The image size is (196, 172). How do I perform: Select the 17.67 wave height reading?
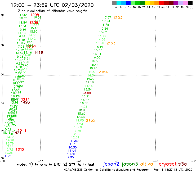(107, 18)
